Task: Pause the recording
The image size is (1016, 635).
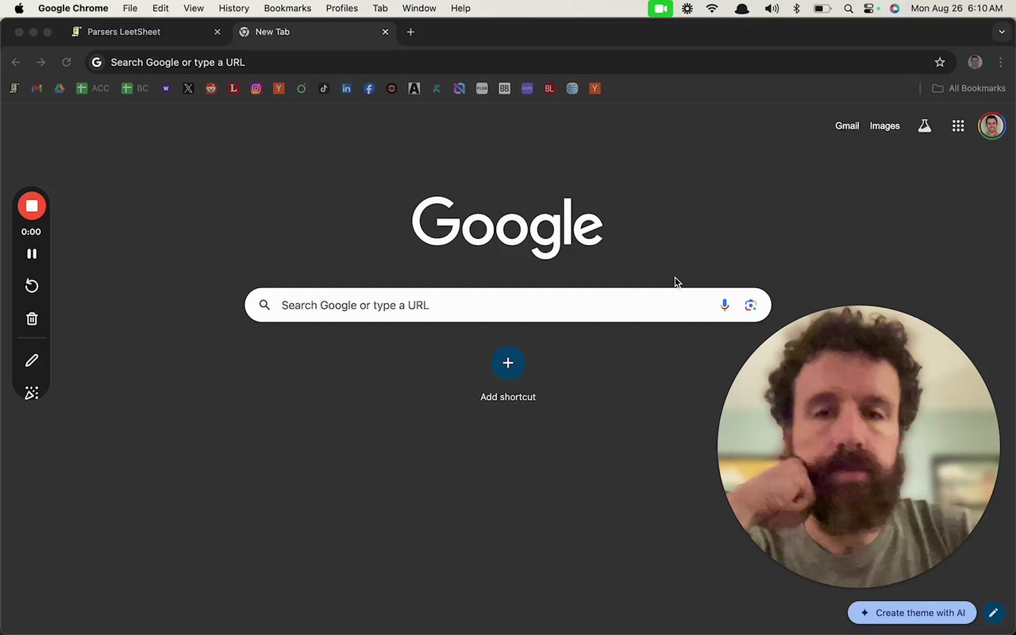Action: pos(32,254)
